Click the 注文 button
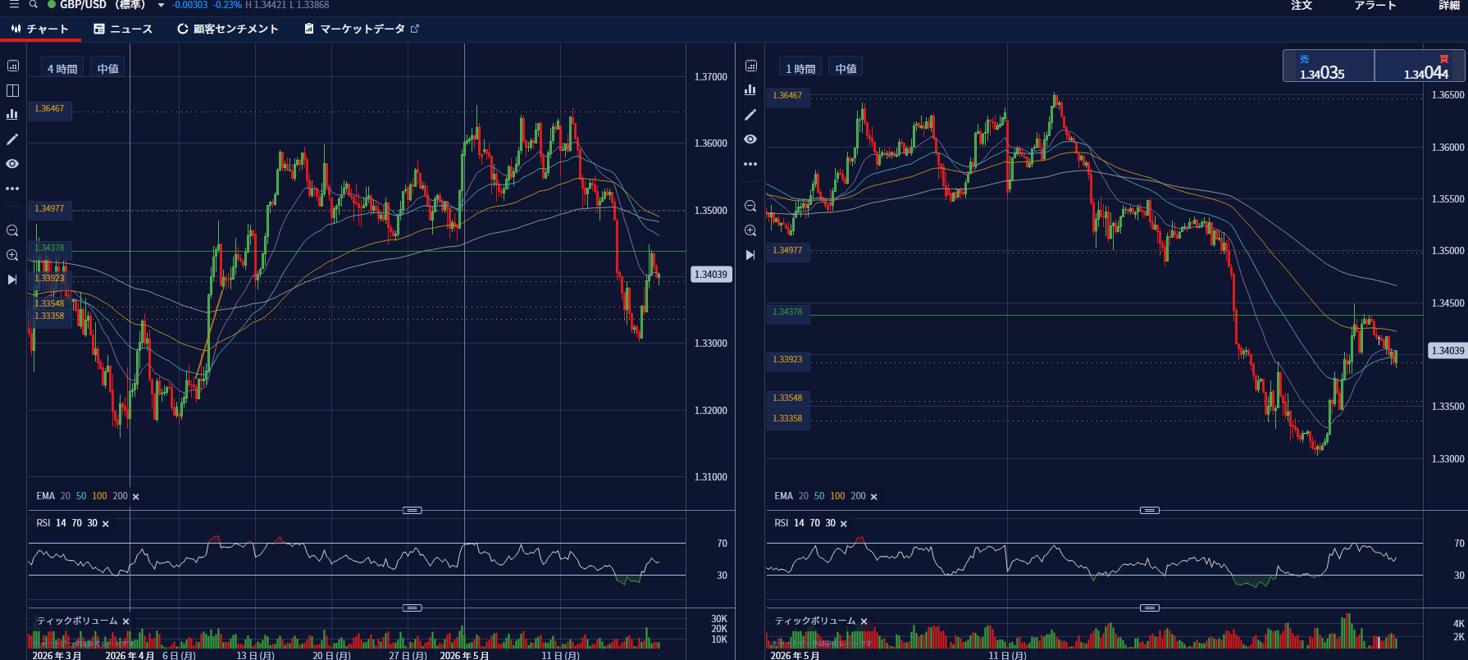Screen dimensions: 1468x660 coord(1302,6)
